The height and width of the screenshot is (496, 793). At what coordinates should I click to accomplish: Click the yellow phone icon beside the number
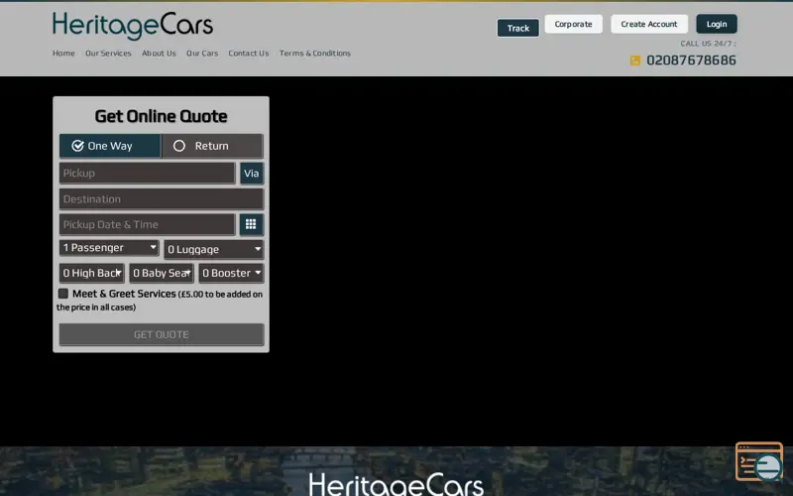(x=634, y=61)
